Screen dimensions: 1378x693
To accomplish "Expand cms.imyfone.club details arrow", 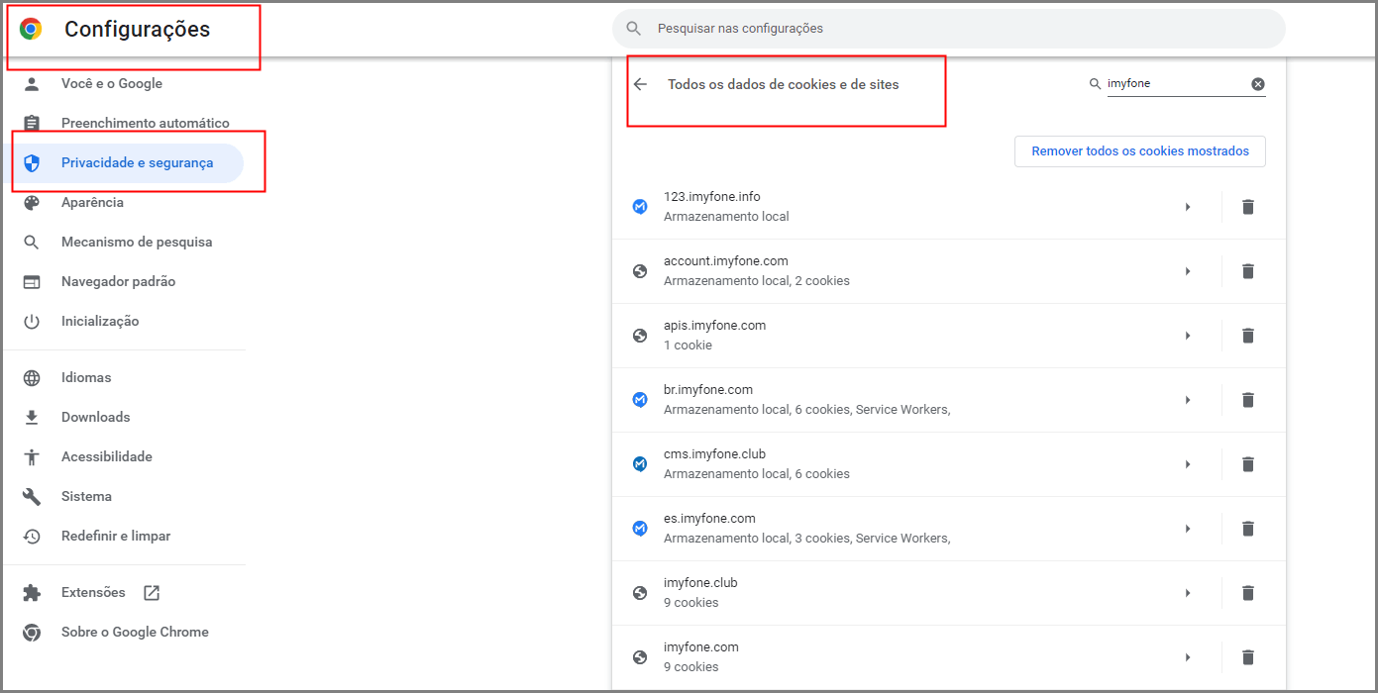I will 1188,464.
